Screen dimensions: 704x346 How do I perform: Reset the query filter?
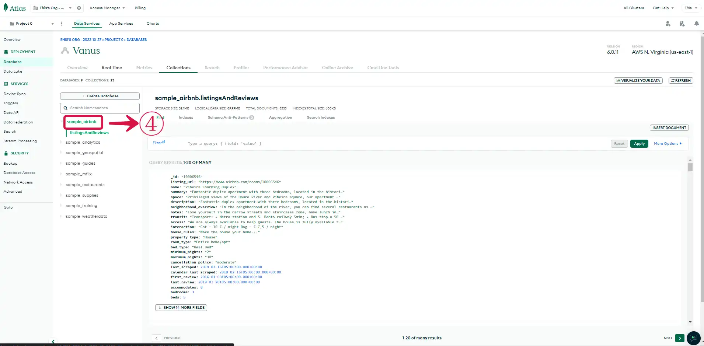pos(619,144)
